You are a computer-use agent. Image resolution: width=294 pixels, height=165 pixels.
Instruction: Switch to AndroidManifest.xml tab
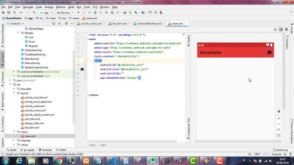pos(149,23)
